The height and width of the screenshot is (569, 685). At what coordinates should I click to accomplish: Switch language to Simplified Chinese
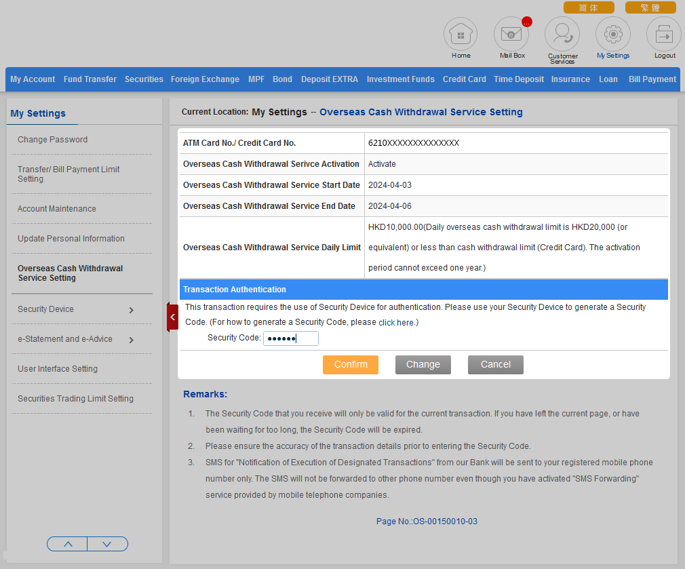(x=589, y=7)
